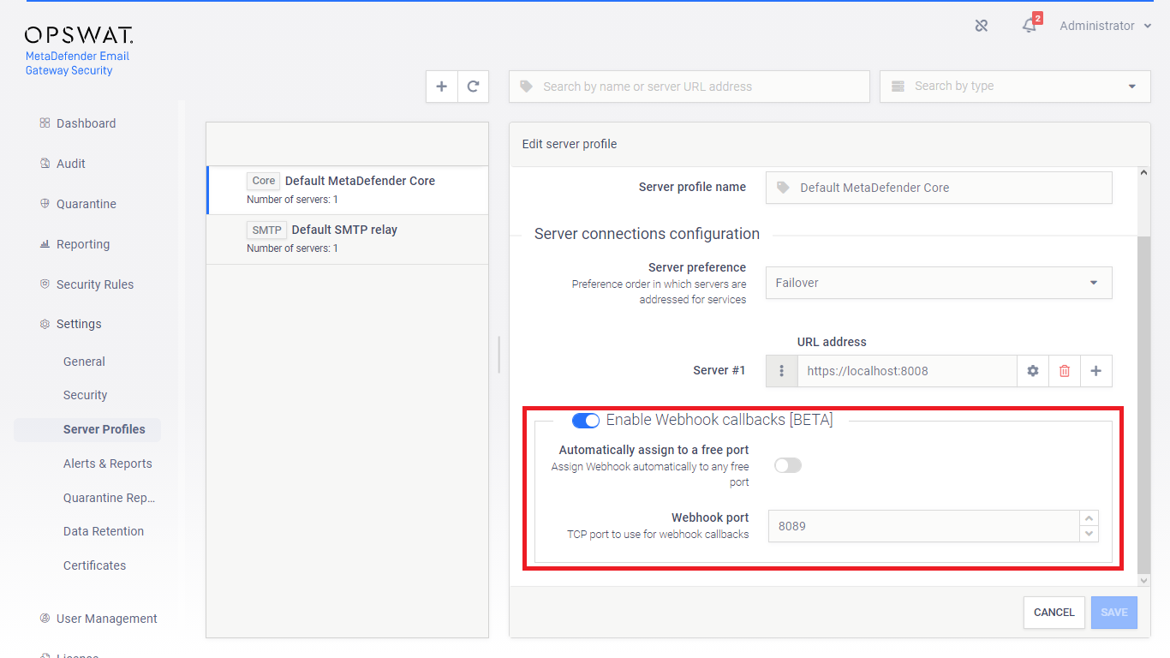
Task: Open the notifications bell icon
Action: coord(1030,26)
